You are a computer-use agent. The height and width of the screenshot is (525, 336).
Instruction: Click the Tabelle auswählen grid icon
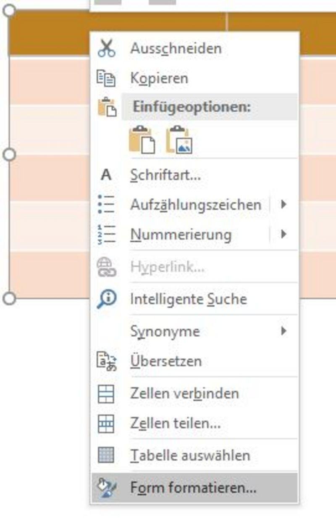(106, 455)
